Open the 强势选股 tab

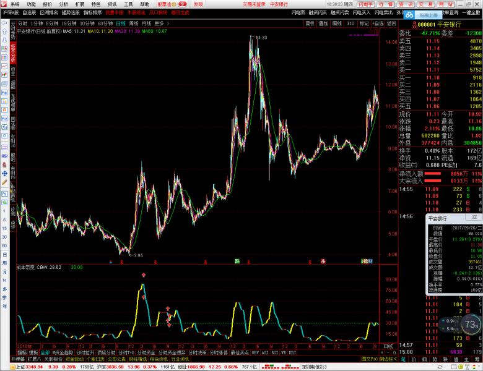[71, 12]
